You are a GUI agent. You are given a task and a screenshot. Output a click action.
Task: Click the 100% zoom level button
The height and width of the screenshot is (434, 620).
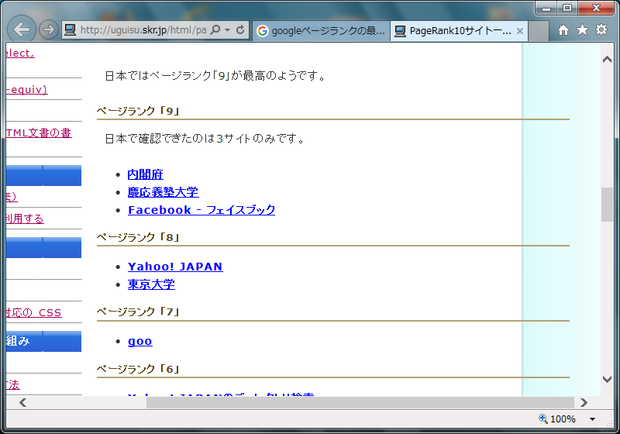pyautogui.click(x=557, y=419)
